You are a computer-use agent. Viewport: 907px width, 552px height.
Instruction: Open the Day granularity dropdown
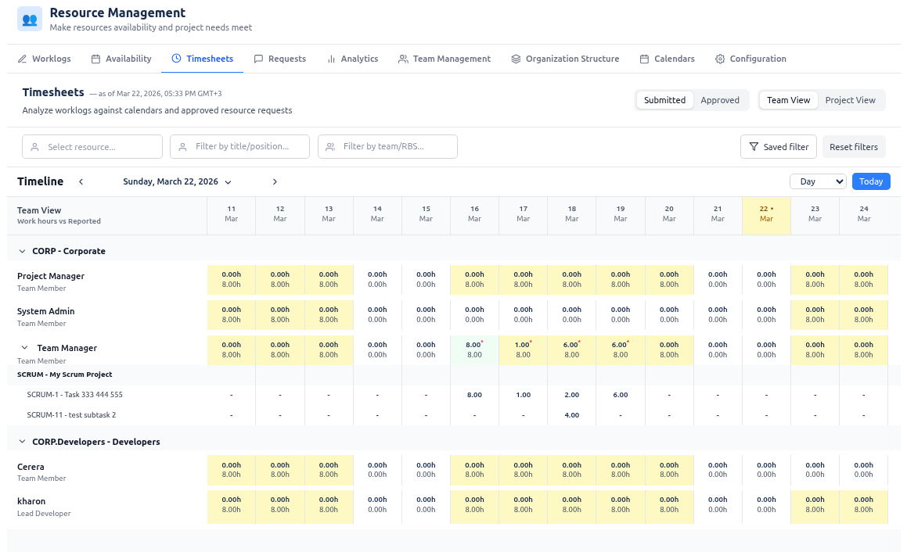[x=817, y=181]
